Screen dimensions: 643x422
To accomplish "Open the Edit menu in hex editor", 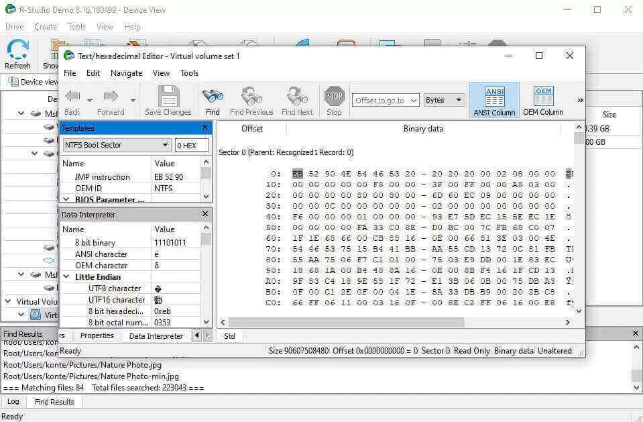I will 93,73.
